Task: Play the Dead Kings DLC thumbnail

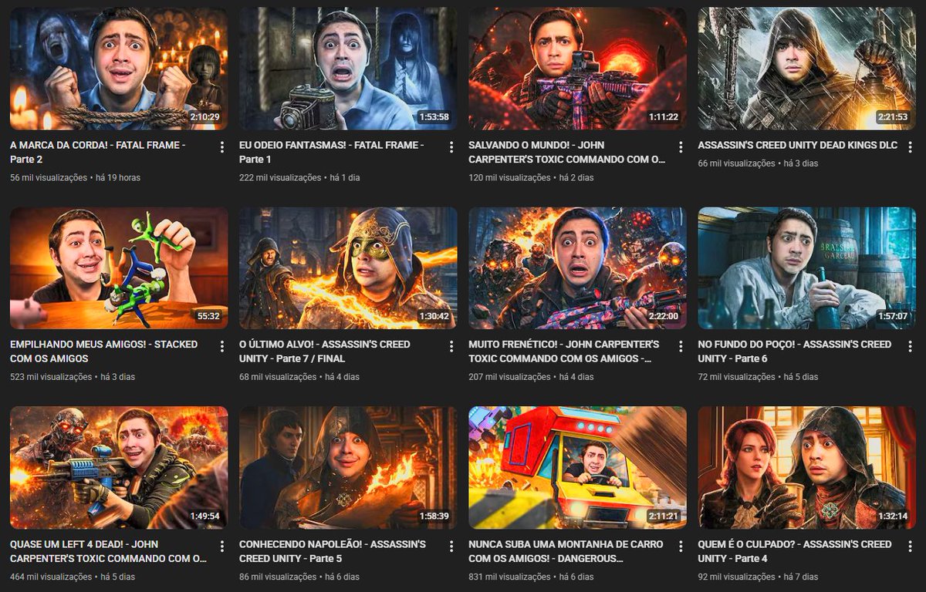Action: coord(806,69)
